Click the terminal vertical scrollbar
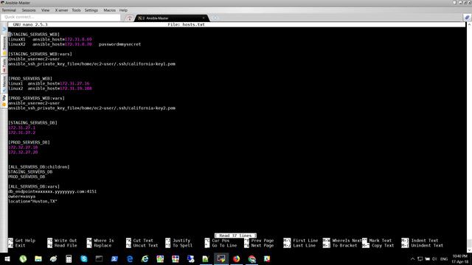The width and height of the screenshot is (472, 265). pos(469,137)
